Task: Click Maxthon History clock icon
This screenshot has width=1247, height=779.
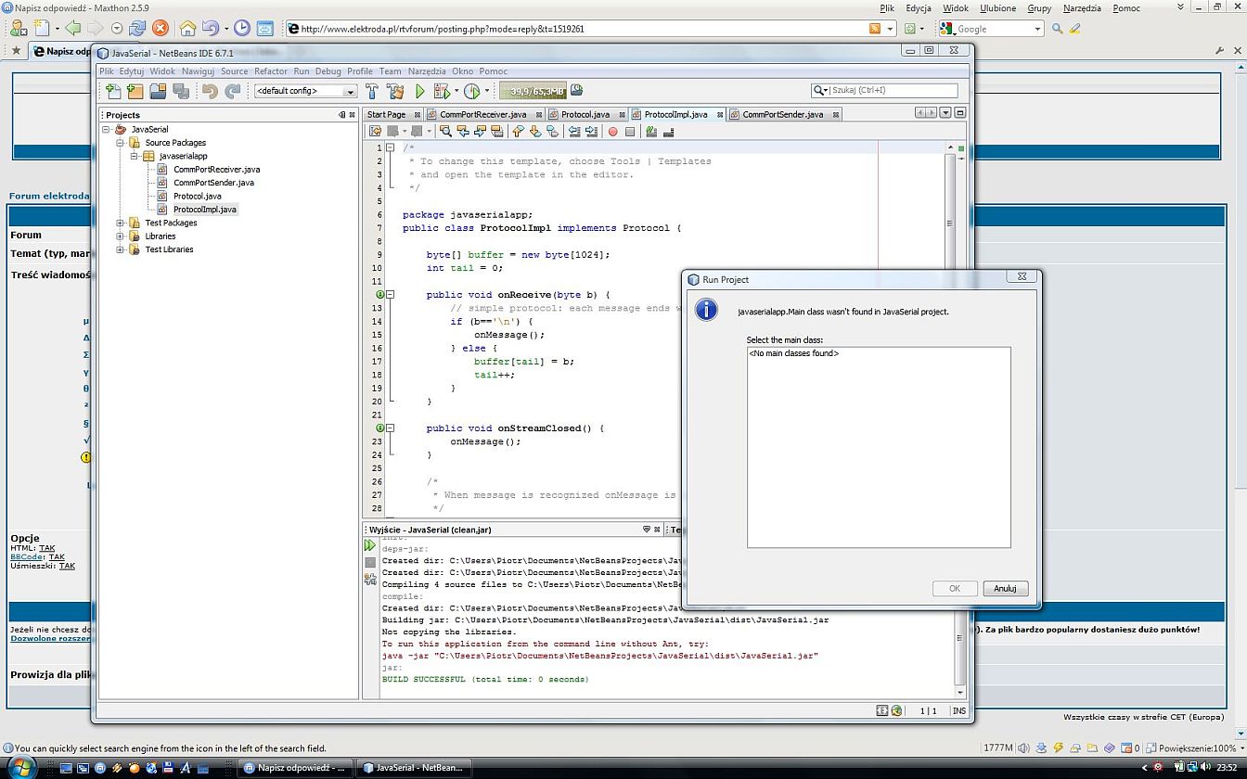Action: (241, 29)
